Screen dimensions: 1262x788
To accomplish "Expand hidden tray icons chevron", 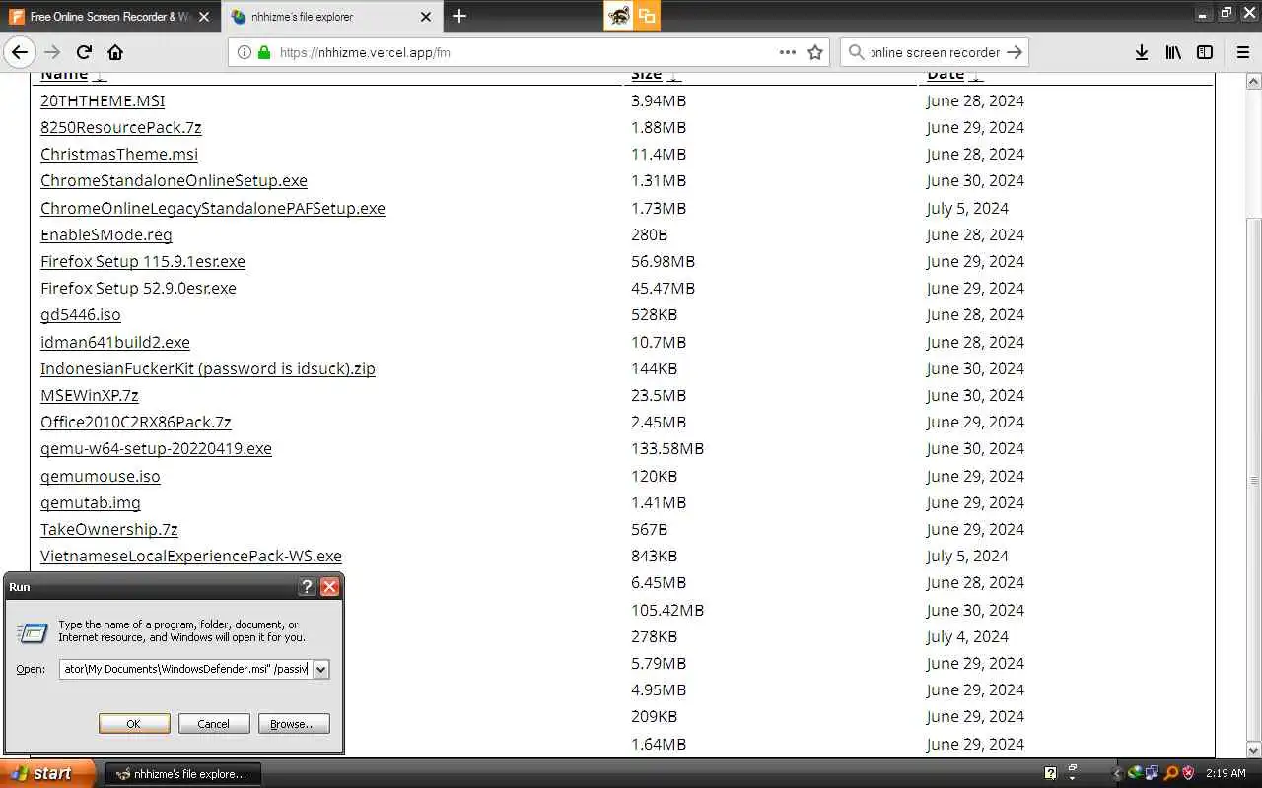I will point(1117,773).
